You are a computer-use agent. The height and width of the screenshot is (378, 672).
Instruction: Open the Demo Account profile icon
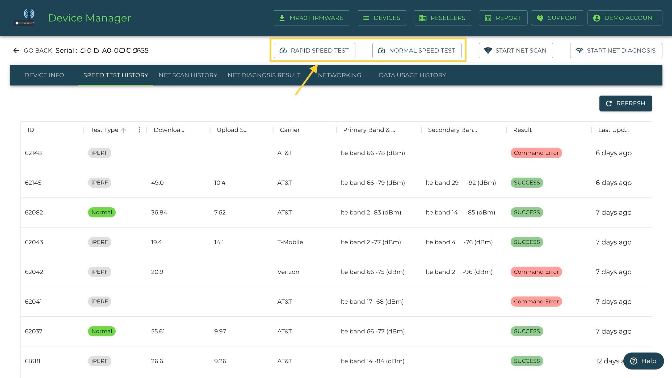click(597, 18)
